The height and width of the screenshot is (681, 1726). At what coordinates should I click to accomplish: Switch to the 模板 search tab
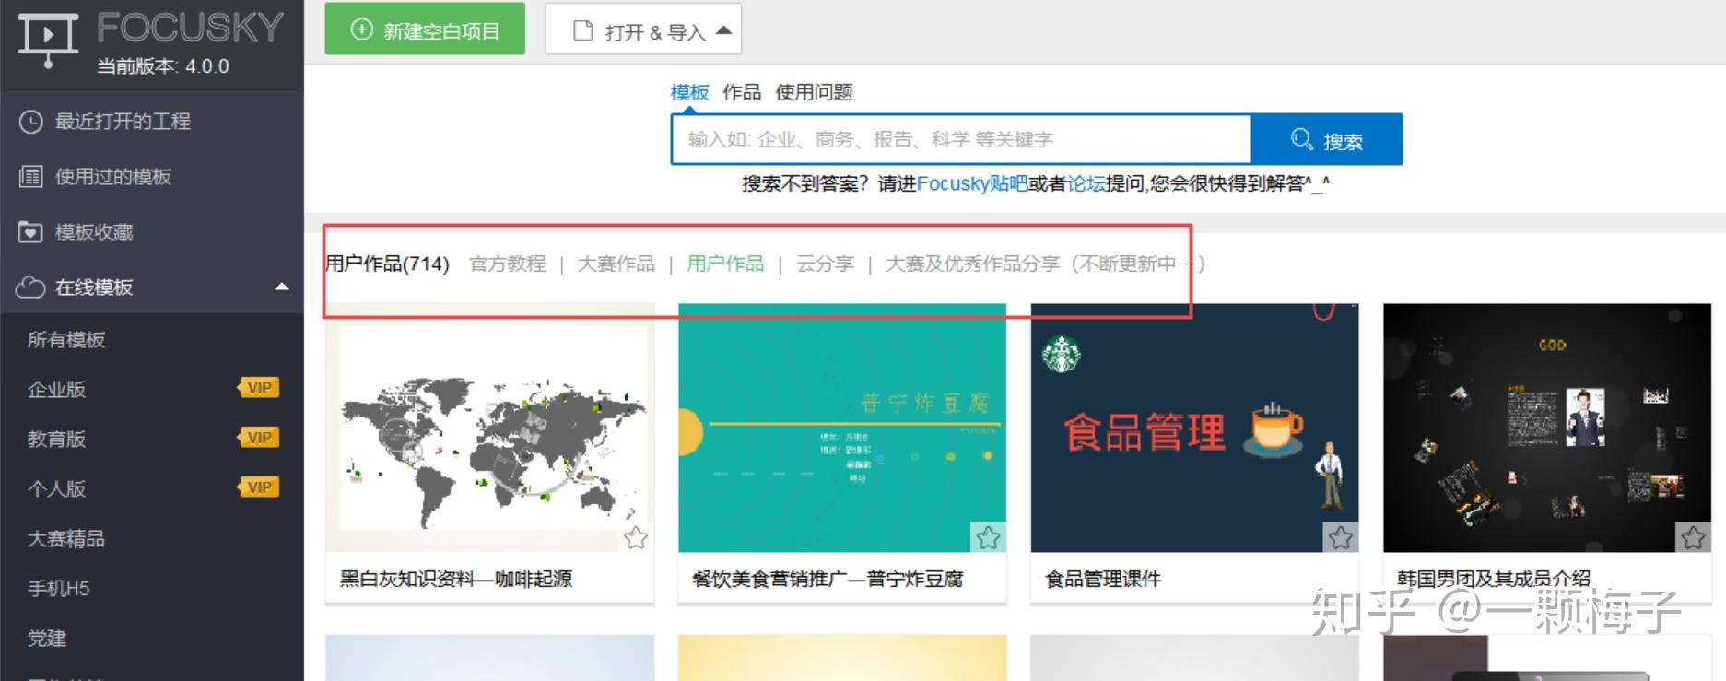[x=689, y=92]
